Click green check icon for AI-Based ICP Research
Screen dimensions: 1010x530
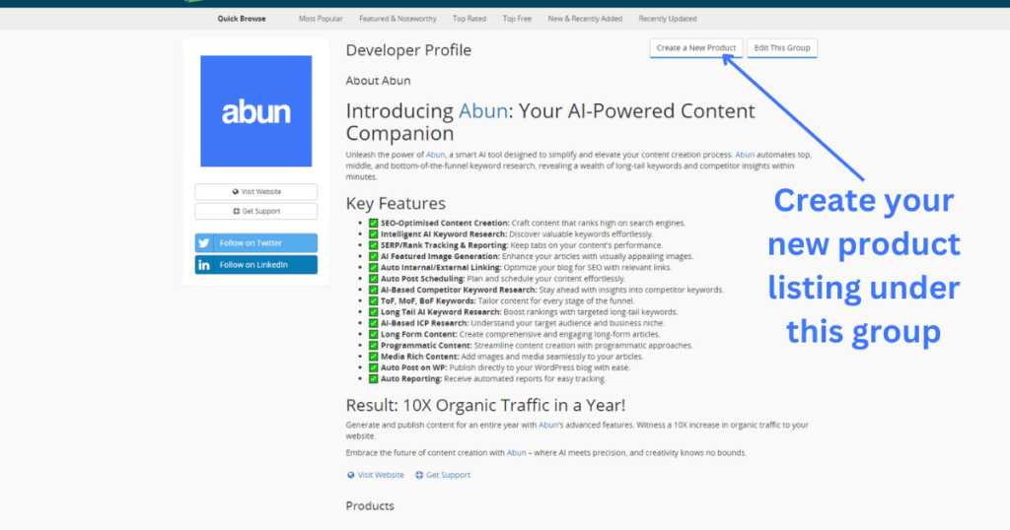pyautogui.click(x=373, y=323)
